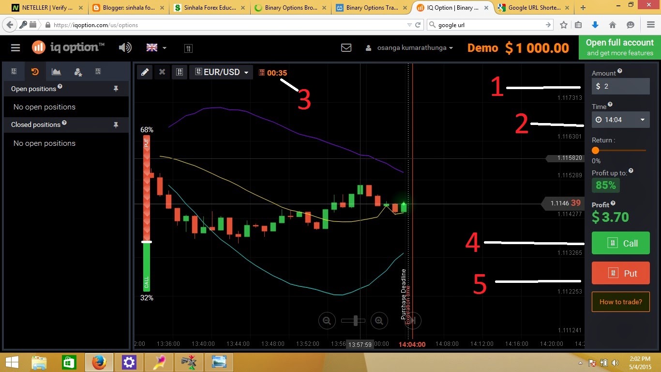Click the green Call button

tap(621, 243)
